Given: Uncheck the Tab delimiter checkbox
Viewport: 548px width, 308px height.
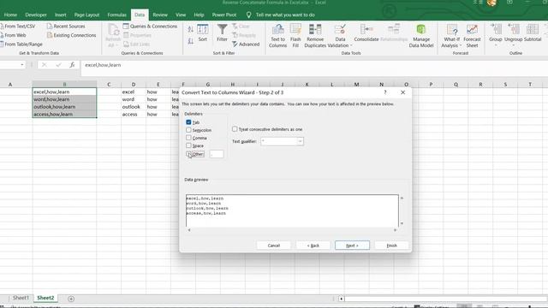Looking at the screenshot, I should [x=188, y=122].
